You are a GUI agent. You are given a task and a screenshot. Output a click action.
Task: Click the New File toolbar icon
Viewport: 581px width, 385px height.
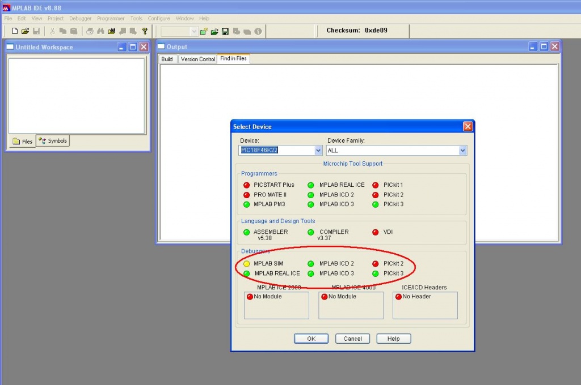point(15,31)
